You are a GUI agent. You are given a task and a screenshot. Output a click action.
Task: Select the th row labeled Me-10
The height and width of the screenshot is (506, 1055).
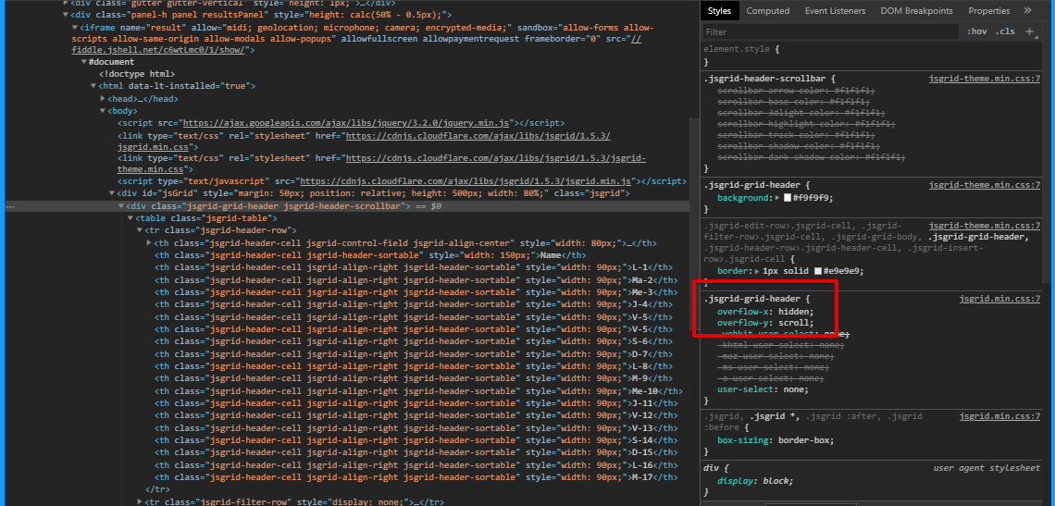[x=417, y=391]
